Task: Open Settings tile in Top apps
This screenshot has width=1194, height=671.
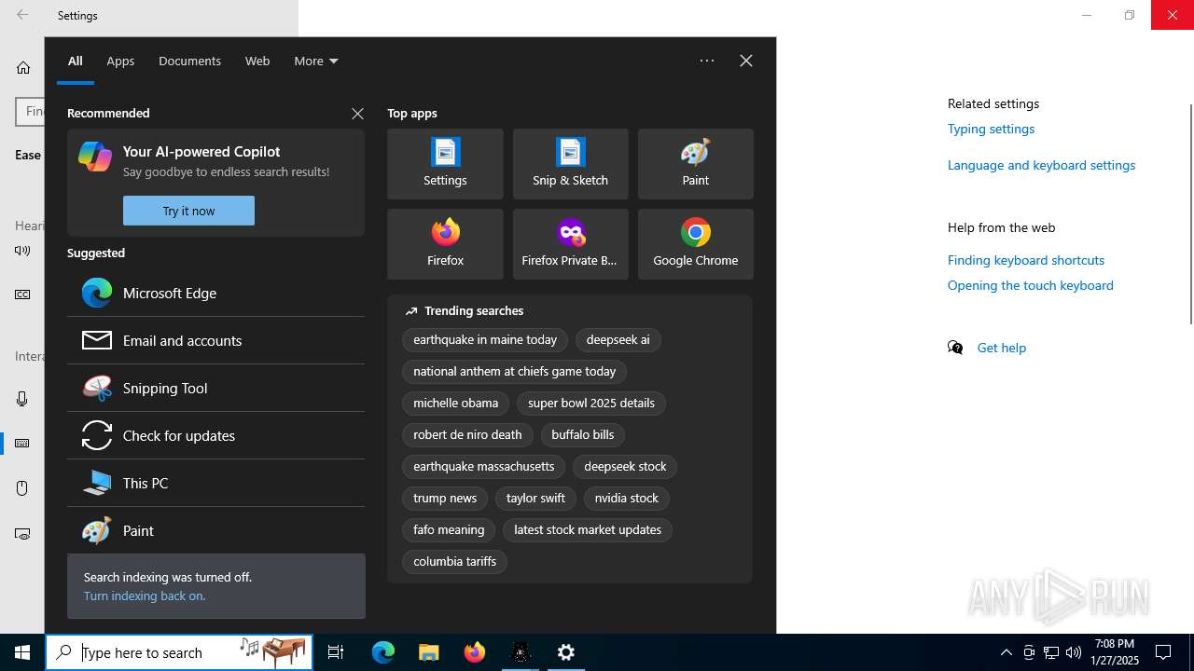Action: [x=445, y=164]
